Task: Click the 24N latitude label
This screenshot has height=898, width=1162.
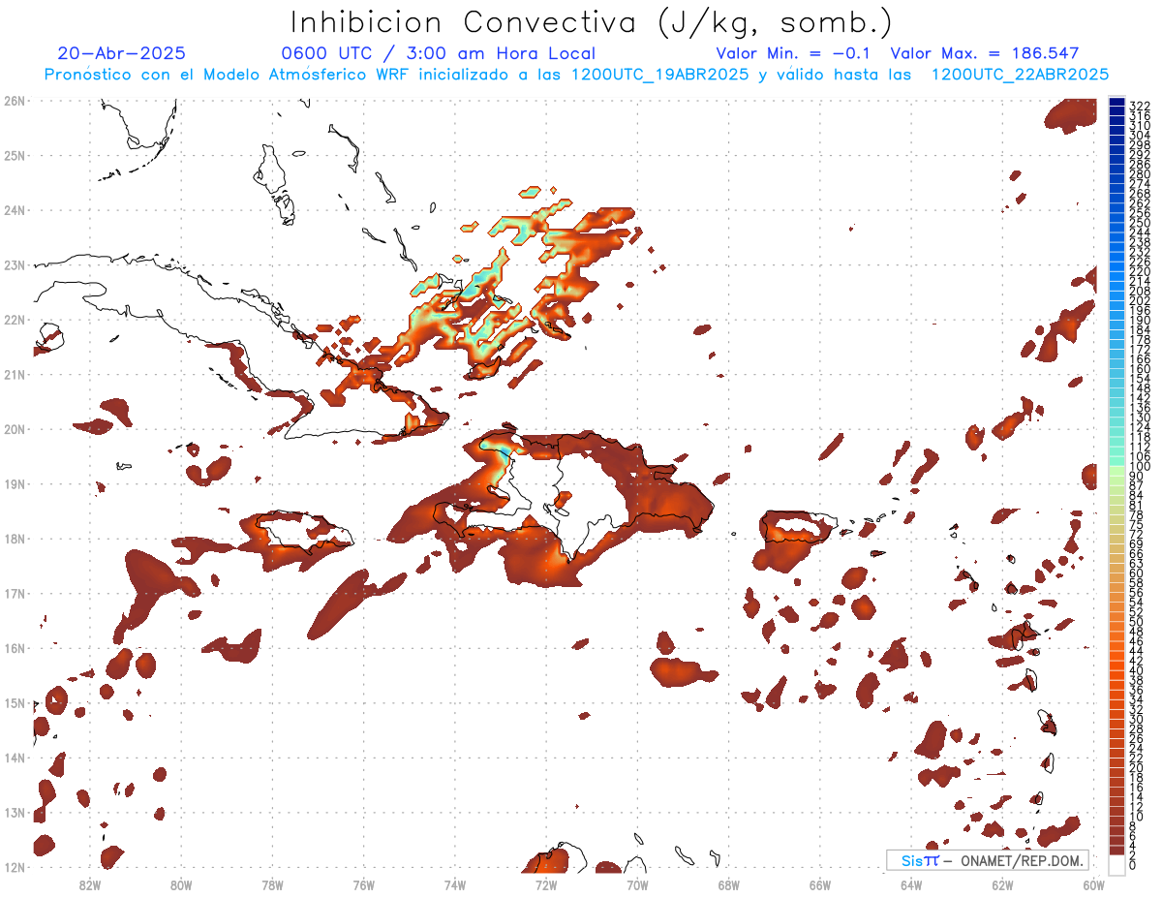Action: click(x=15, y=210)
